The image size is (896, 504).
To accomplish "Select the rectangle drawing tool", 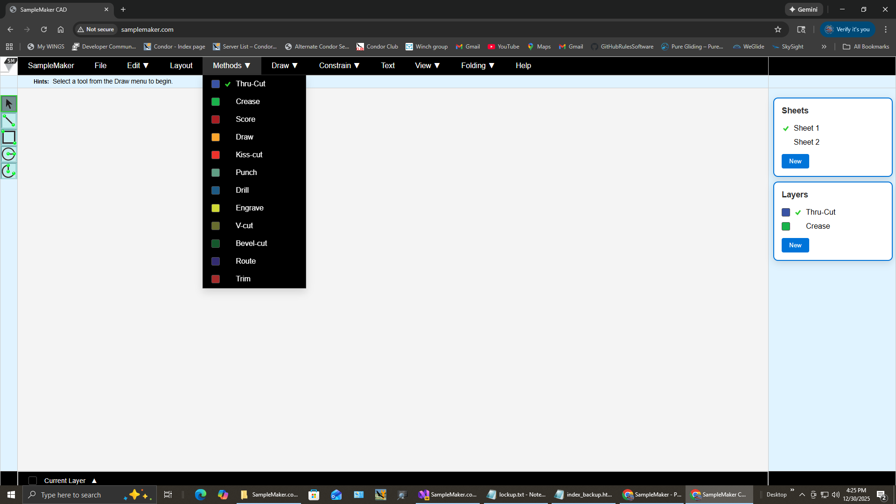I will click(x=9, y=137).
